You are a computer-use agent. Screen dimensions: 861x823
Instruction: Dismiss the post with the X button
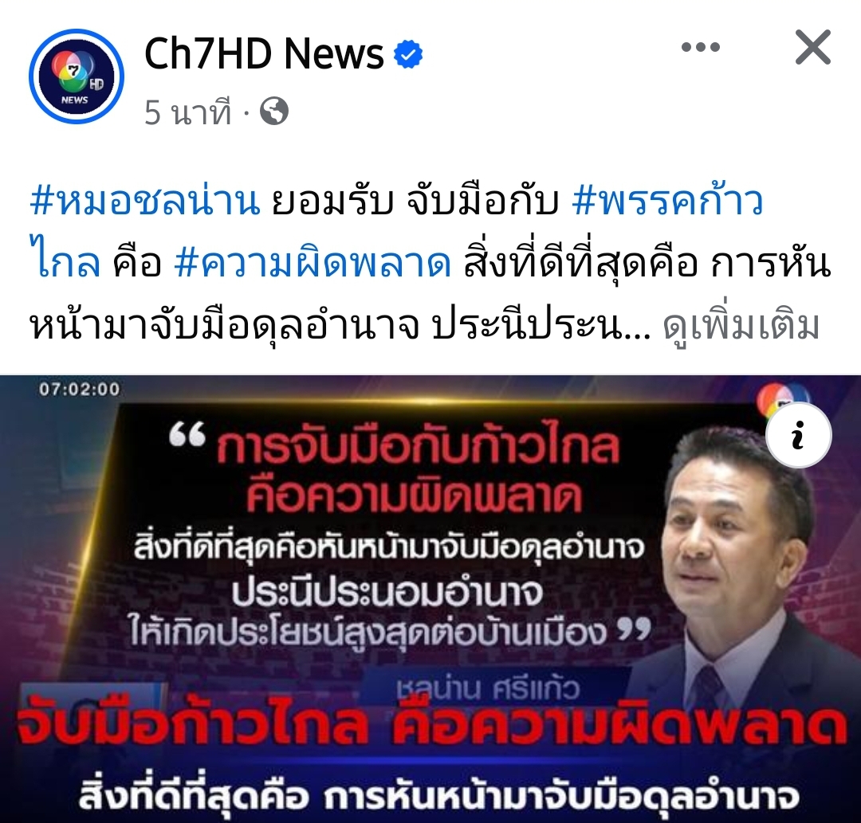click(812, 47)
